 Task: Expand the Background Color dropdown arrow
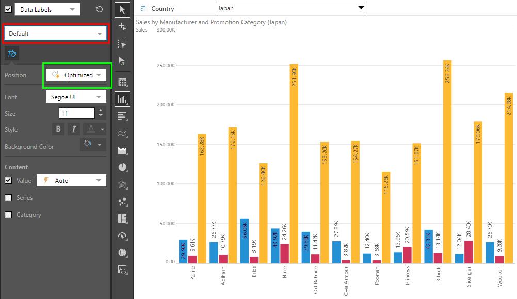point(99,144)
